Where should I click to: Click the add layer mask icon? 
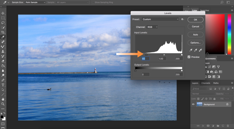(208, 126)
